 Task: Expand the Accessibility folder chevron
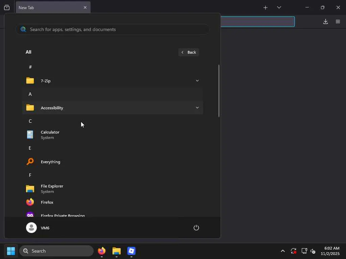tap(197, 108)
